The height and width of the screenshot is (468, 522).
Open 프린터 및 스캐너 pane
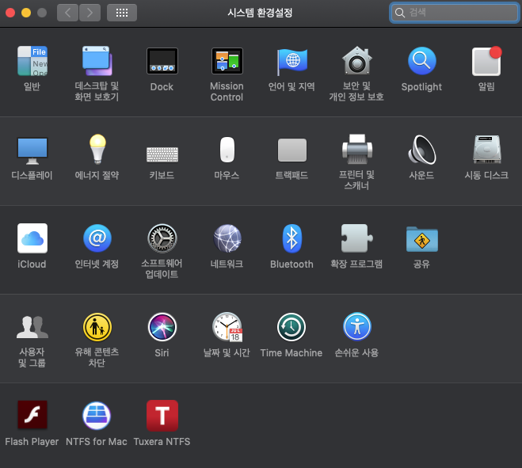pyautogui.click(x=357, y=149)
